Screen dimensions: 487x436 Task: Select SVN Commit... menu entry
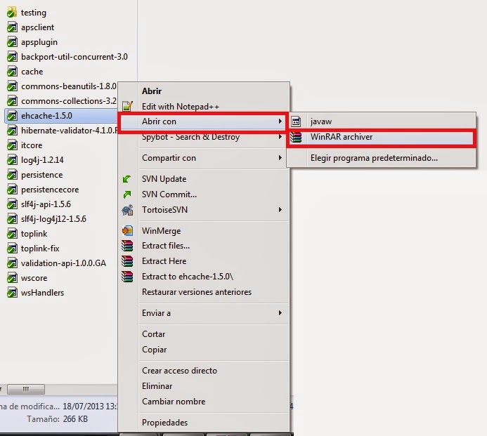(204, 194)
